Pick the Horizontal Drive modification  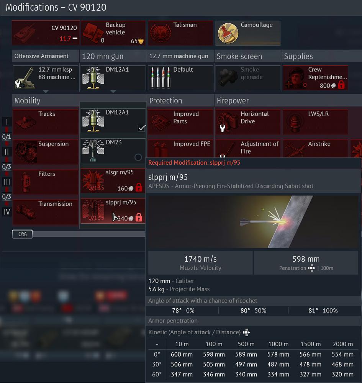(x=248, y=122)
